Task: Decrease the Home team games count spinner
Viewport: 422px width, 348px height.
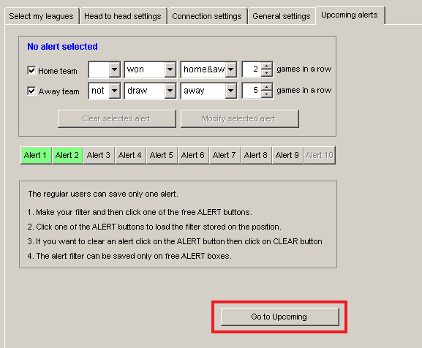Action: (266, 73)
